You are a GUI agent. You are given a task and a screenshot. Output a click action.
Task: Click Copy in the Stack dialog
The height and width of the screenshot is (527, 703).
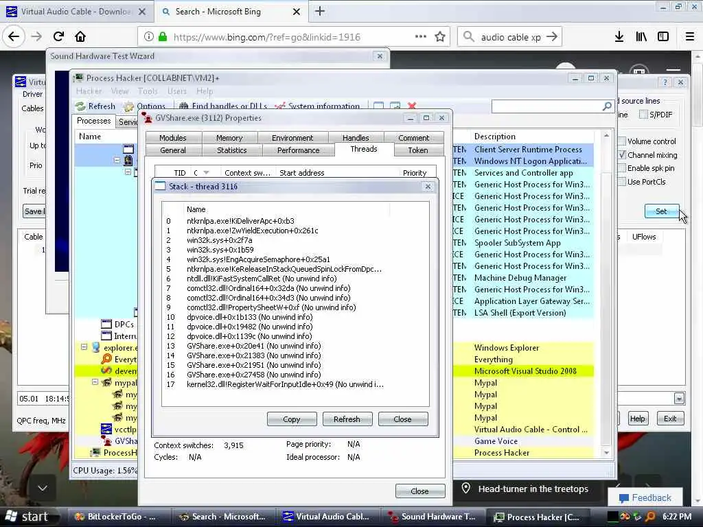(x=292, y=419)
